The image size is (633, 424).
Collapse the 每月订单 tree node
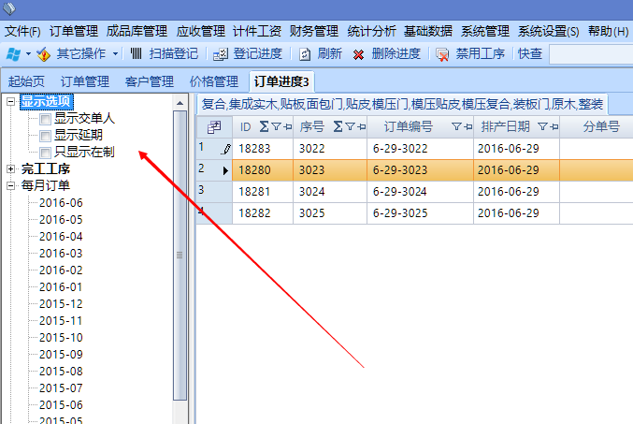[10, 186]
